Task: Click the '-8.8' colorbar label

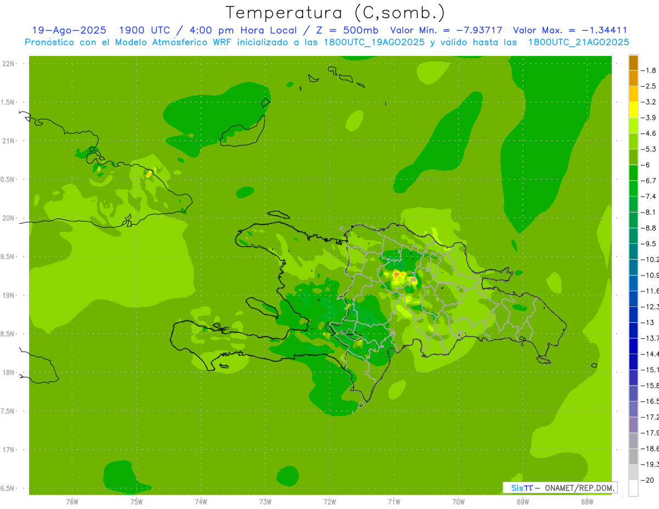Action: pos(649,228)
